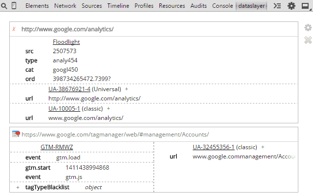This screenshot has height=195, width=313.
Task: Select gtm.start value 1411438994868
Action: pyautogui.click(x=87, y=168)
